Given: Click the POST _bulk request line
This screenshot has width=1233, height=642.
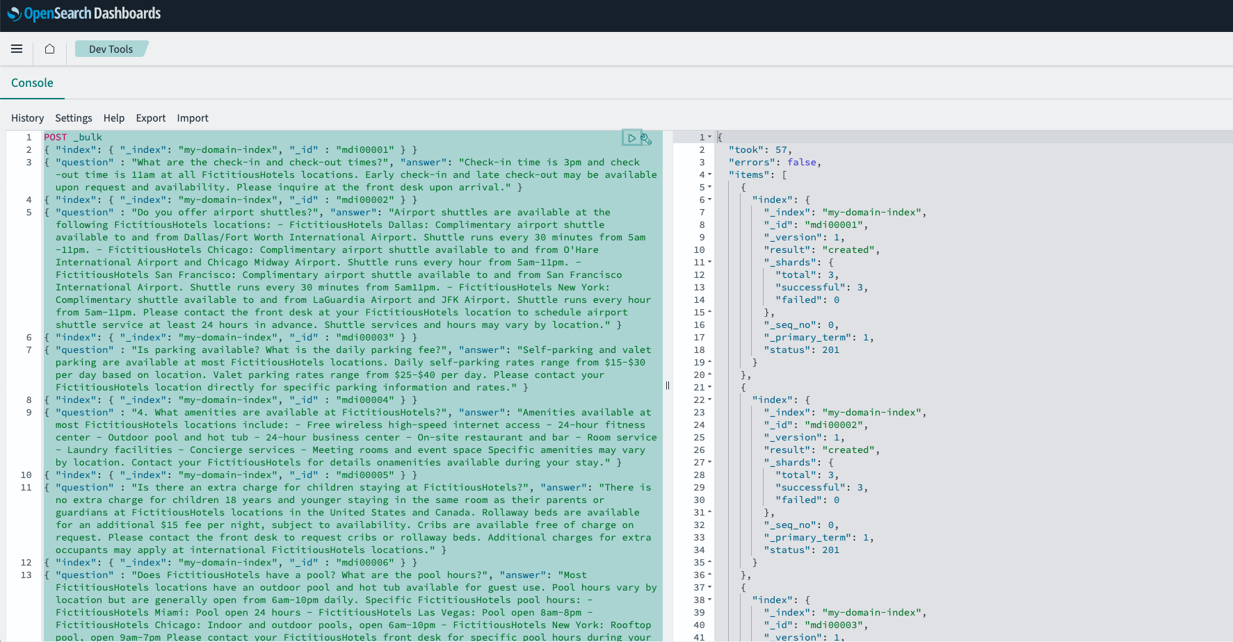Looking at the screenshot, I should 73,138.
